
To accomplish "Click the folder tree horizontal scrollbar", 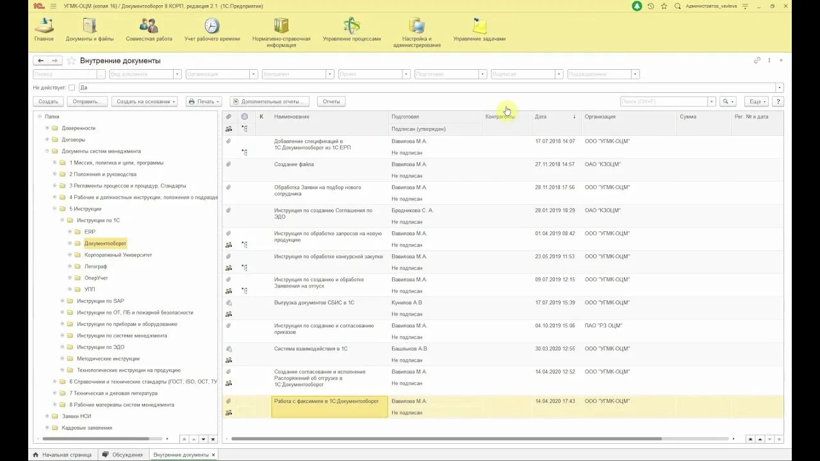I will click(x=96, y=439).
